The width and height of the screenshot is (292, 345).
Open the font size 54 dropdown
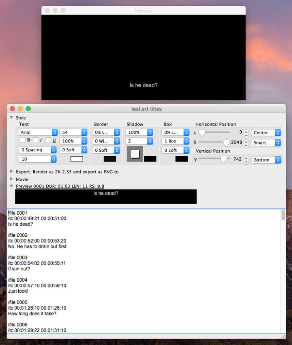(x=73, y=132)
